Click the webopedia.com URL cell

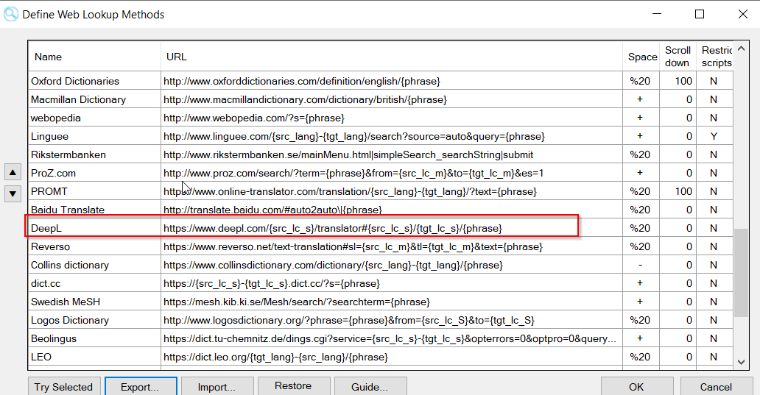point(392,118)
